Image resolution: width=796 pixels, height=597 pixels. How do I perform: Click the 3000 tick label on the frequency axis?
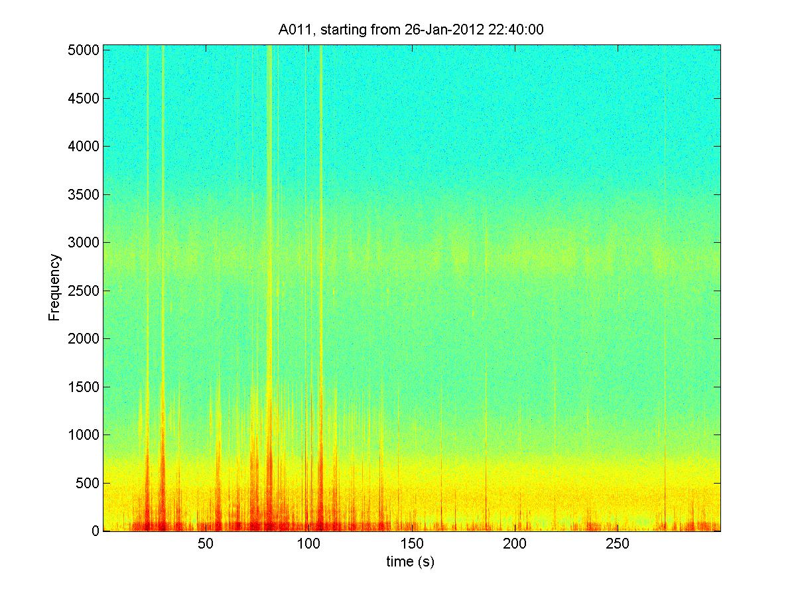click(x=83, y=243)
